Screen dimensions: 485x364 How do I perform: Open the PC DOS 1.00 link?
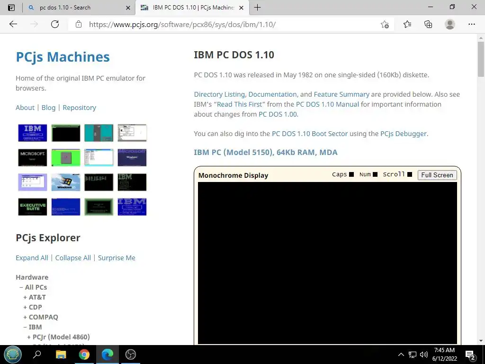tap(278, 114)
